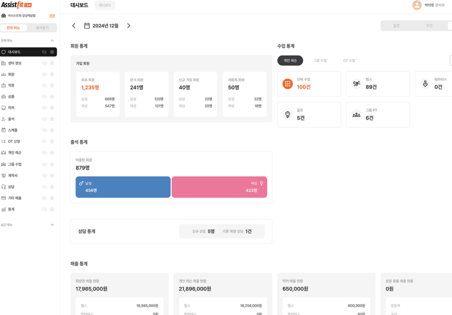Viewport: 452px width, 315px height.
Task: Expand the 숨긴 메뉴 section
Action: pos(52,225)
